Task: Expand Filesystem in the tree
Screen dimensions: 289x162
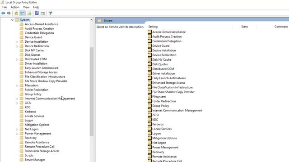Action: pos(17,85)
